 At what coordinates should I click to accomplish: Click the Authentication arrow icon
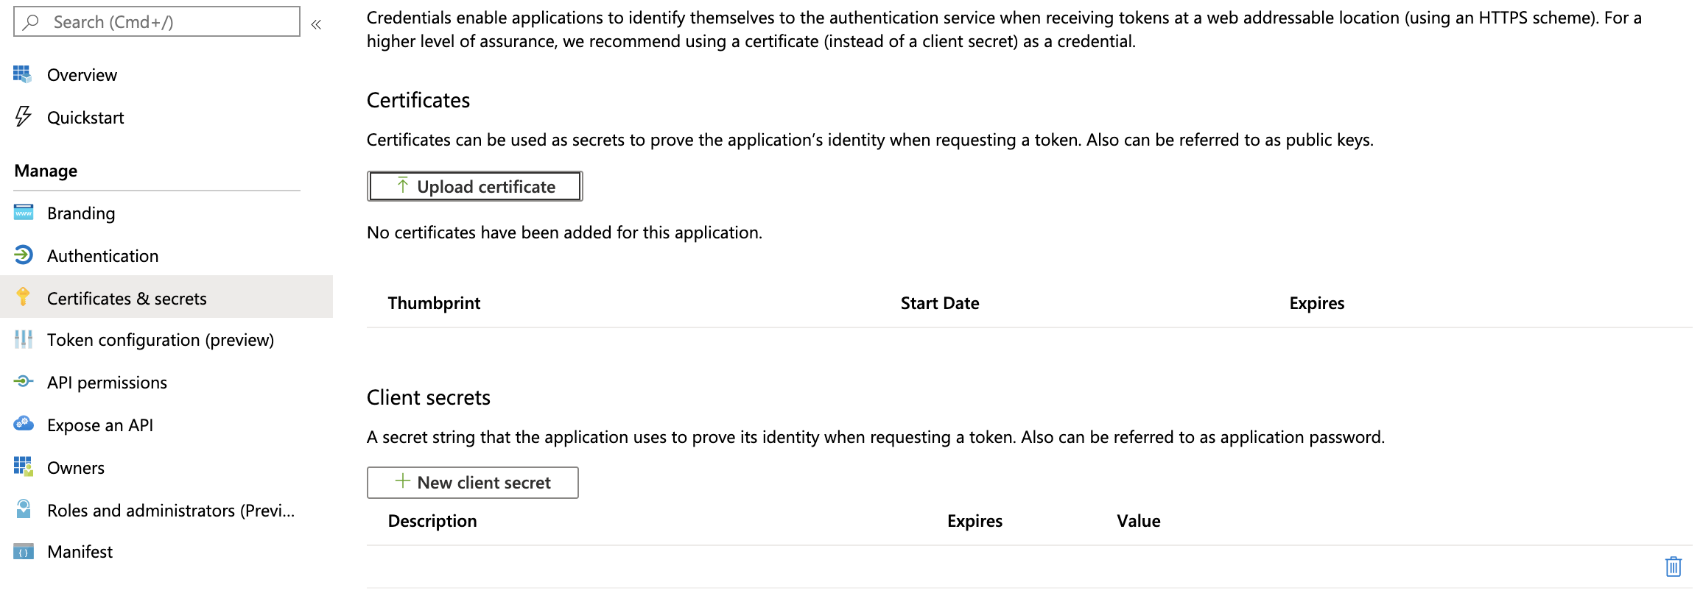23,255
